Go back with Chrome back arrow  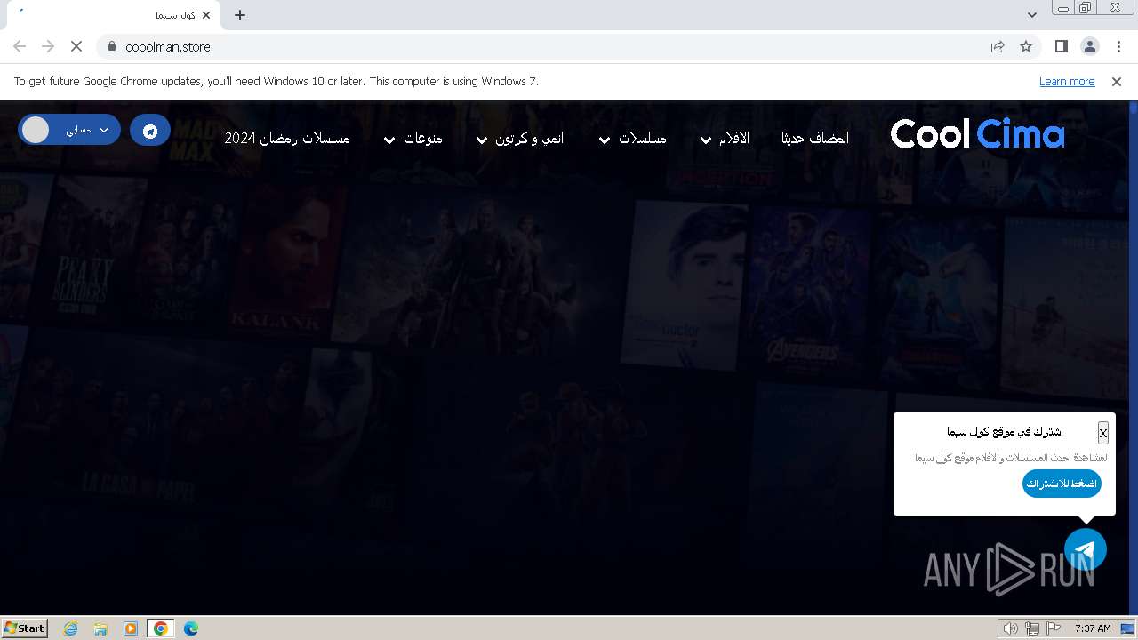20,46
